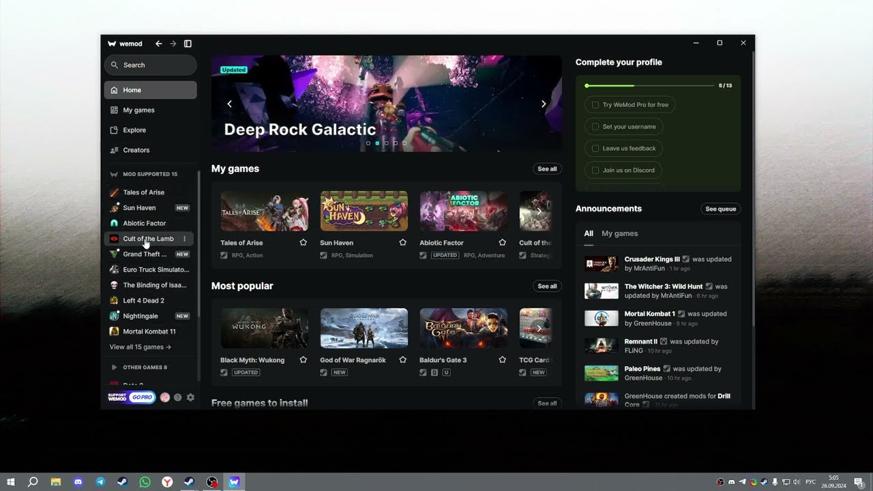
Task: Open Yandex Browser from the taskbar
Action: click(167, 482)
